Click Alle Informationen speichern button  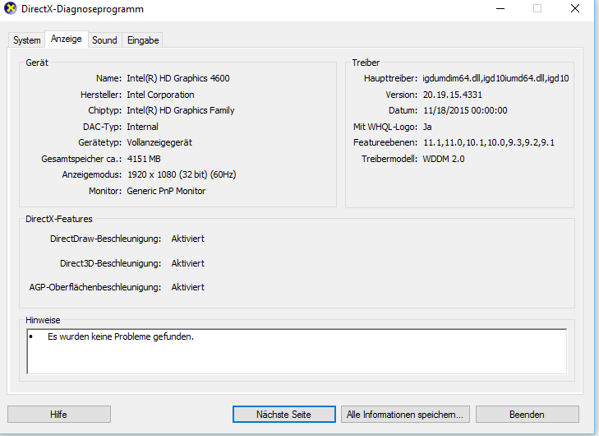tap(405, 415)
